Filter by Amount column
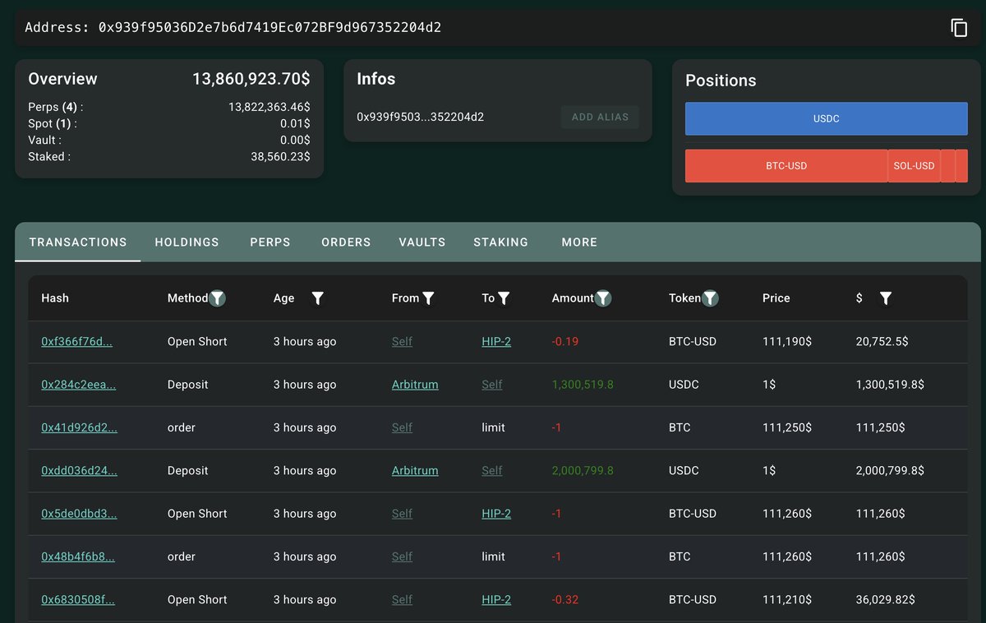Screen dimensions: 986x623 tap(603, 298)
